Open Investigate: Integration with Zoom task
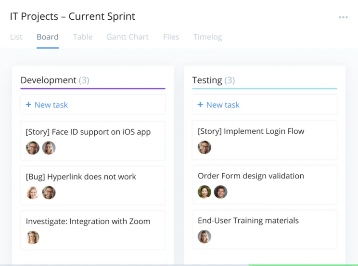Screen dimensions: 358x266 click(93, 230)
